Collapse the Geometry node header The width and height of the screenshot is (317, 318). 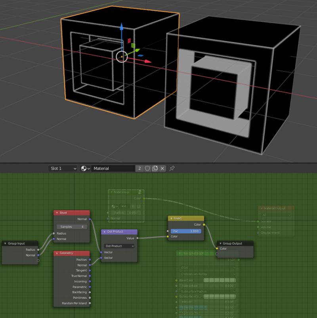point(57,253)
